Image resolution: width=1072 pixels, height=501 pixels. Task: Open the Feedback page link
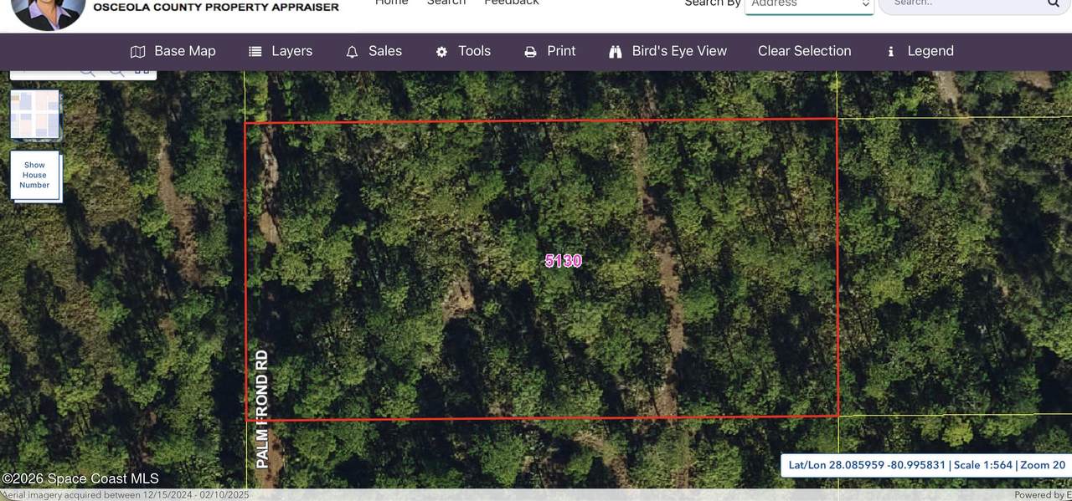[511, 3]
